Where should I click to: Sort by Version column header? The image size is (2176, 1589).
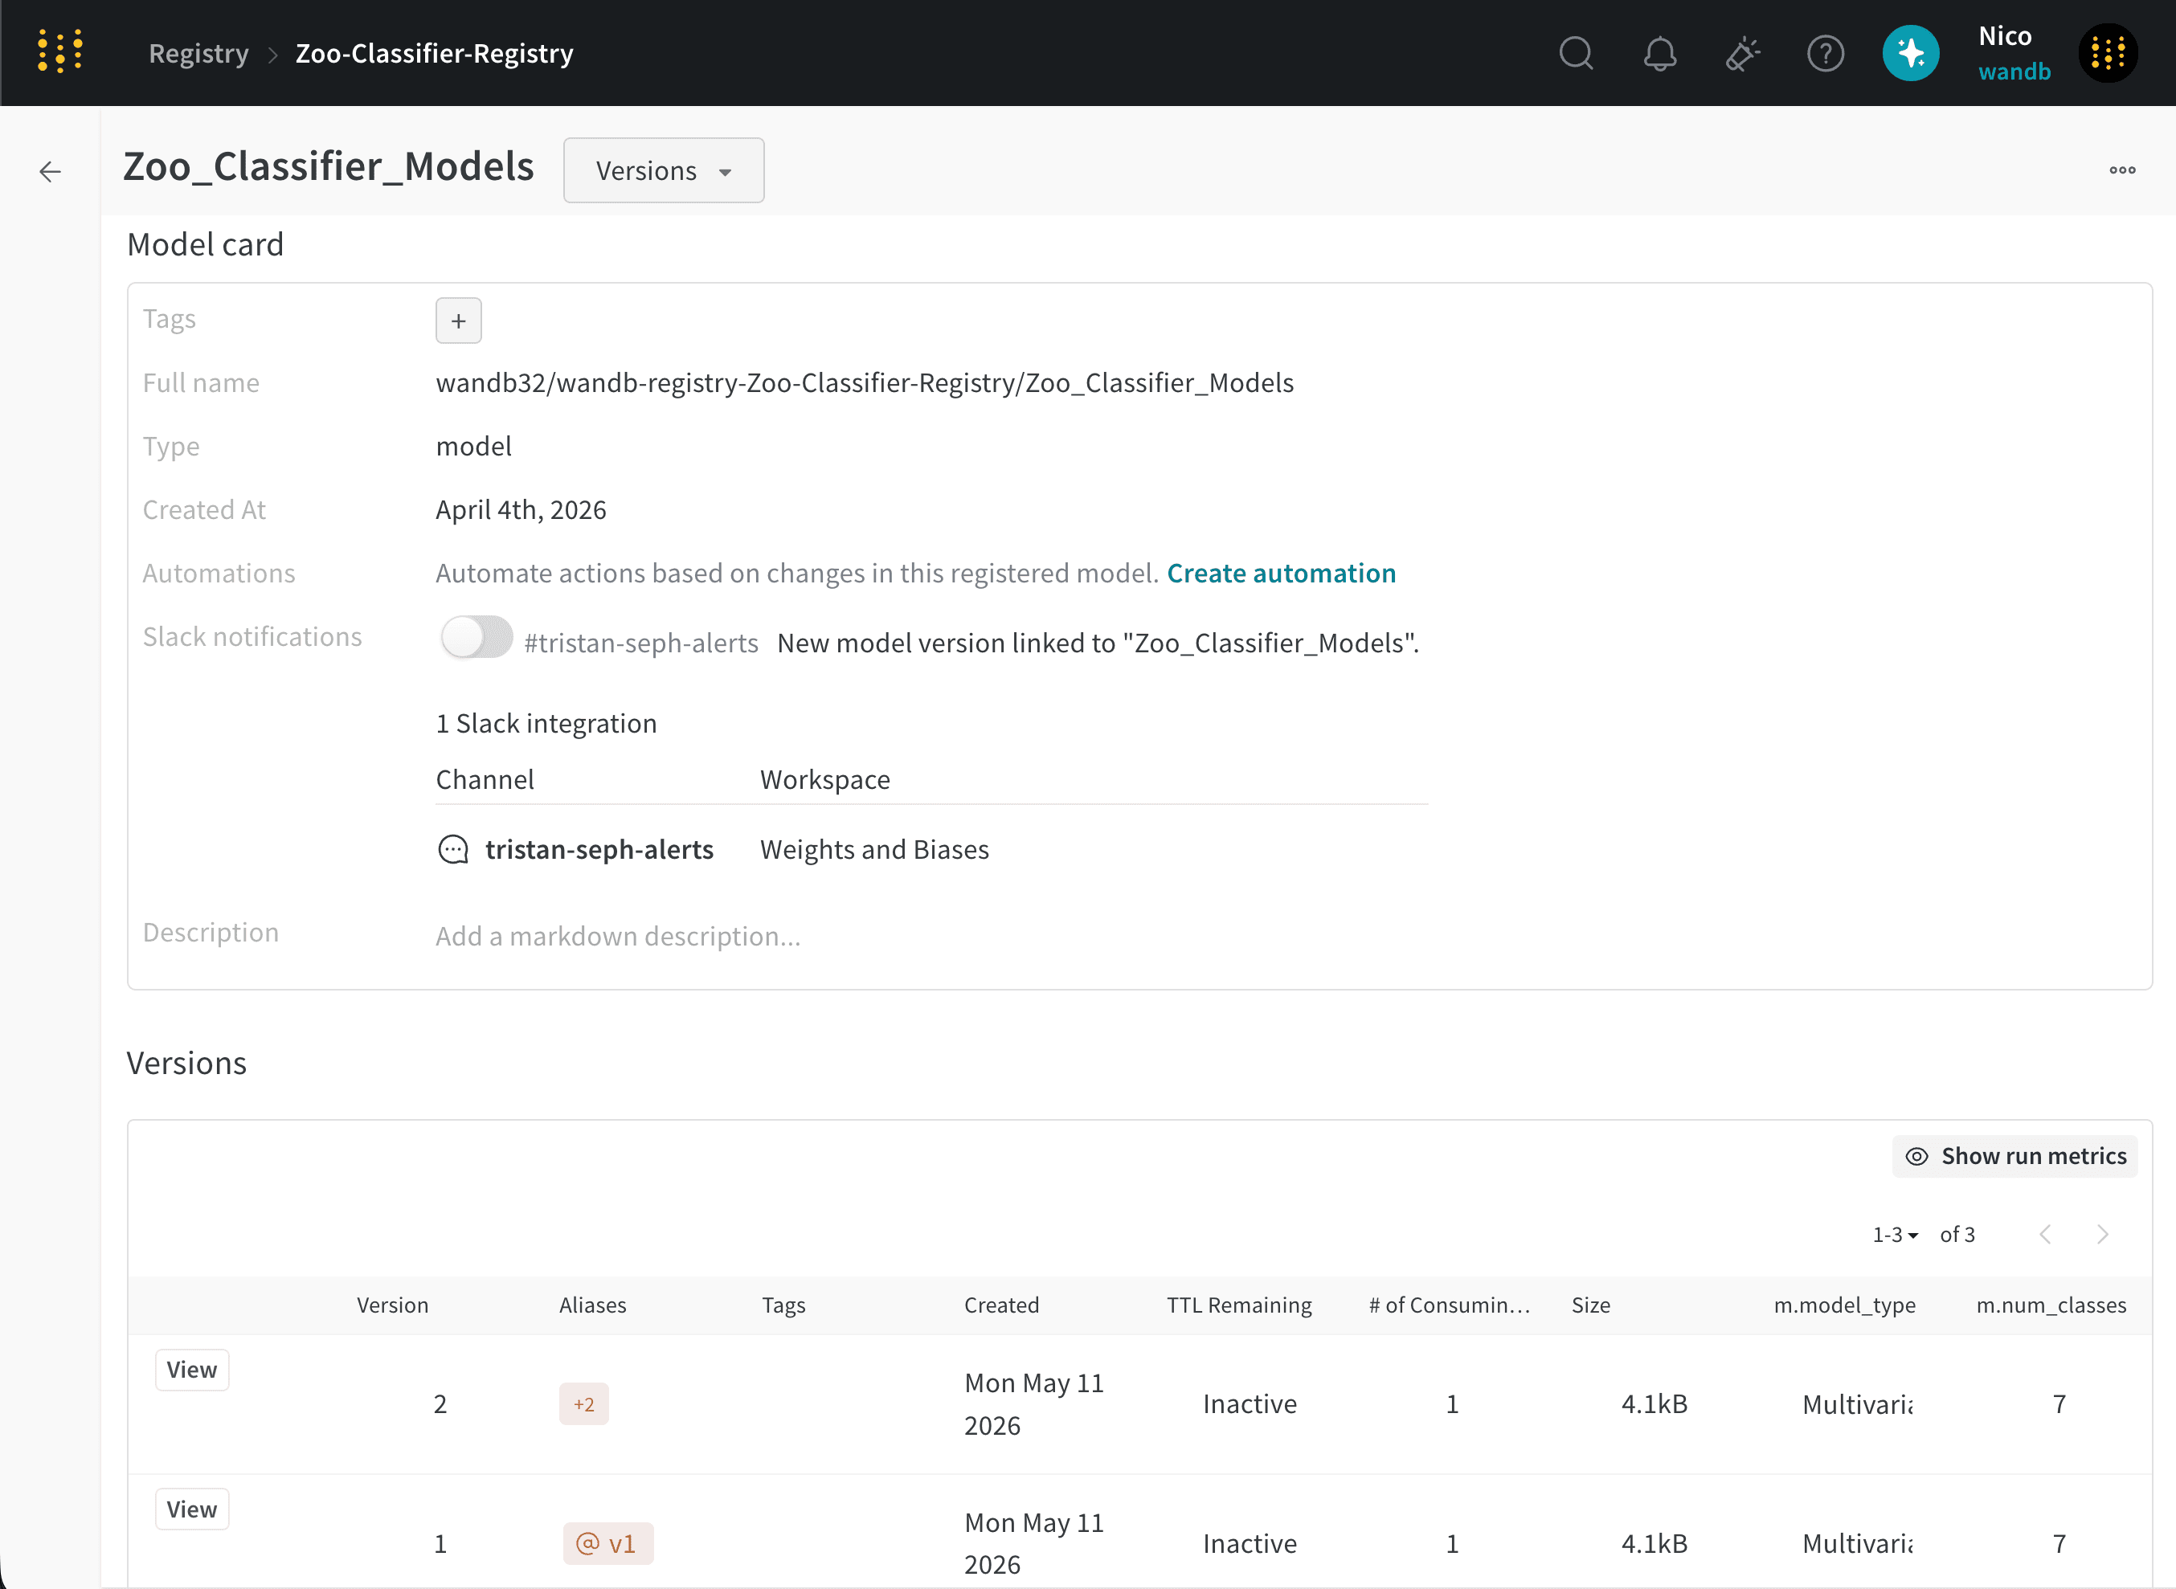coord(392,1305)
